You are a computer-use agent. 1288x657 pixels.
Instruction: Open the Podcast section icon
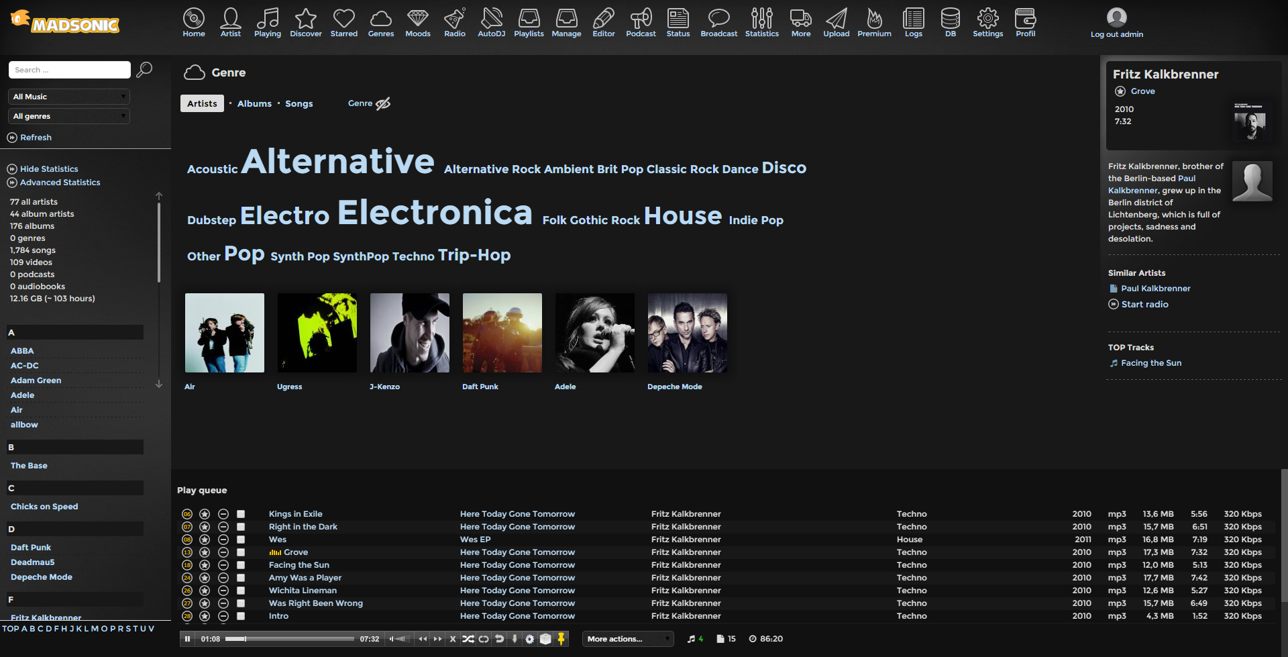[x=641, y=22]
